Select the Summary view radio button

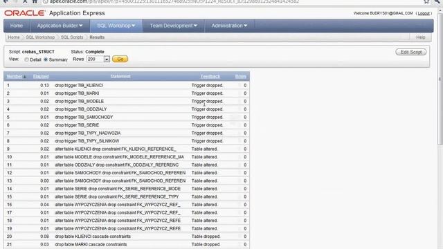[46, 59]
